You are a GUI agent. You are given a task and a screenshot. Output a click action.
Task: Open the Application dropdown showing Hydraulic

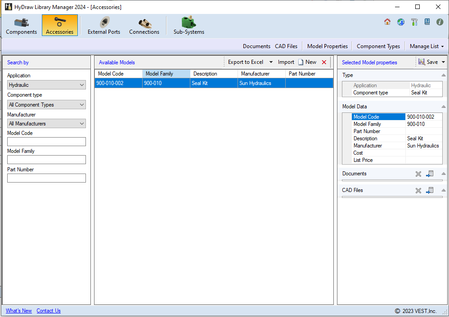46,85
